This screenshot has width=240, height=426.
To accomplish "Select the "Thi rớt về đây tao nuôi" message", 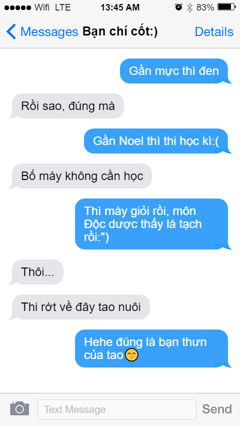I will pyautogui.click(x=79, y=307).
